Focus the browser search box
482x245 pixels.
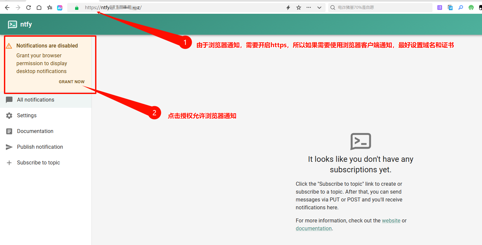pos(380,8)
